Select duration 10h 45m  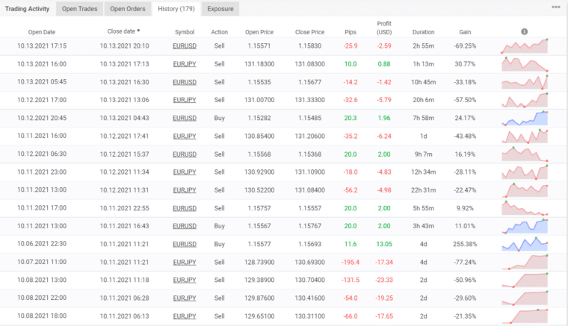pyautogui.click(x=424, y=82)
